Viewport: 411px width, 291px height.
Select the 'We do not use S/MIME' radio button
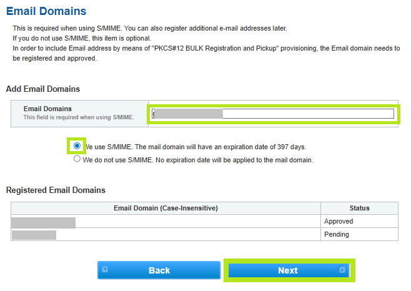(77, 159)
